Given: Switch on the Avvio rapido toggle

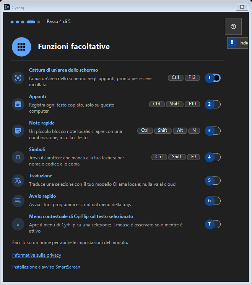Looking at the screenshot, I should 213,201.
